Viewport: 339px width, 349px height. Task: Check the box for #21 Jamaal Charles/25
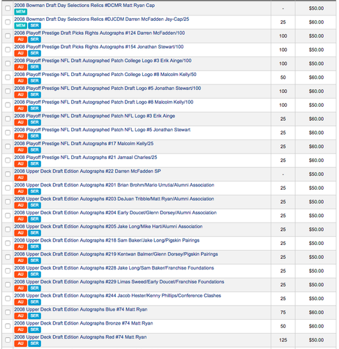[x=8, y=160]
